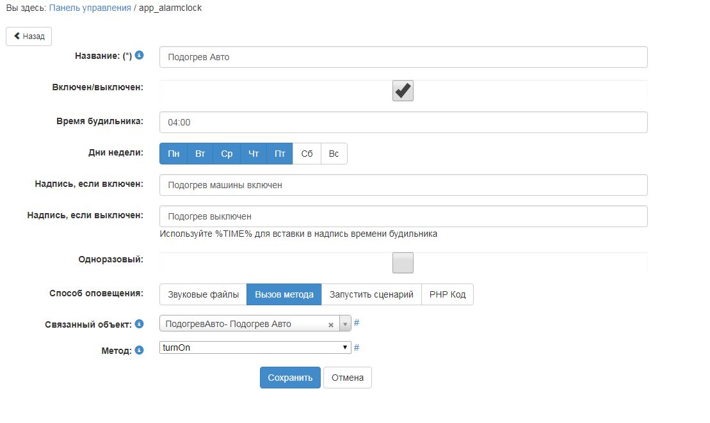Select the Звуковые файлы notification option
Viewport: 710px width, 423px height.
point(203,294)
